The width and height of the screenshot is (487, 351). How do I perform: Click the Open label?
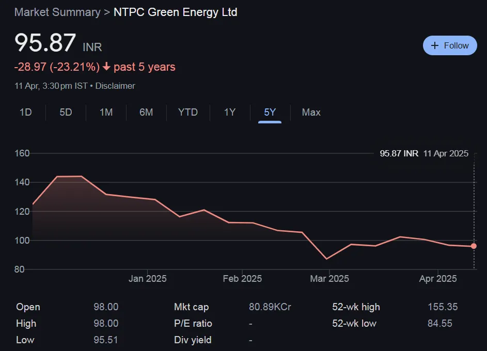click(28, 307)
